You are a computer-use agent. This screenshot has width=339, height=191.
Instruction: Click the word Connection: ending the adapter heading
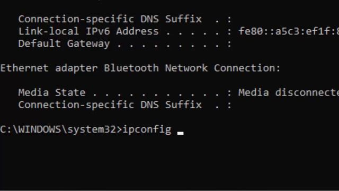click(x=247, y=68)
